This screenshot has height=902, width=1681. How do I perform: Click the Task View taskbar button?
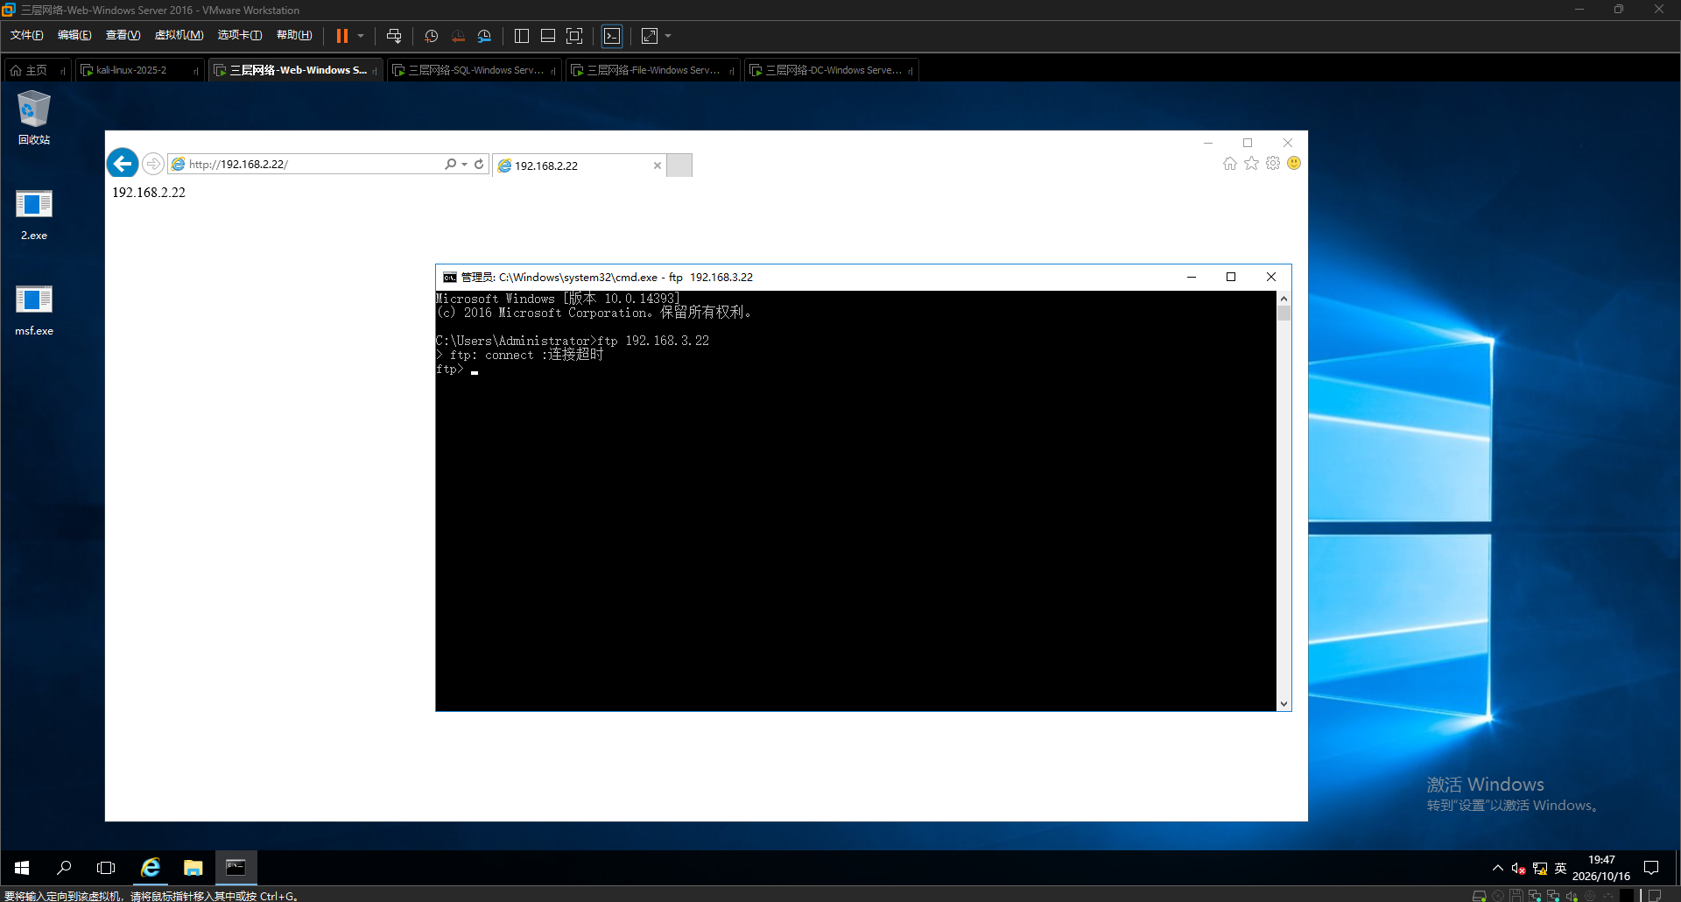(x=106, y=868)
